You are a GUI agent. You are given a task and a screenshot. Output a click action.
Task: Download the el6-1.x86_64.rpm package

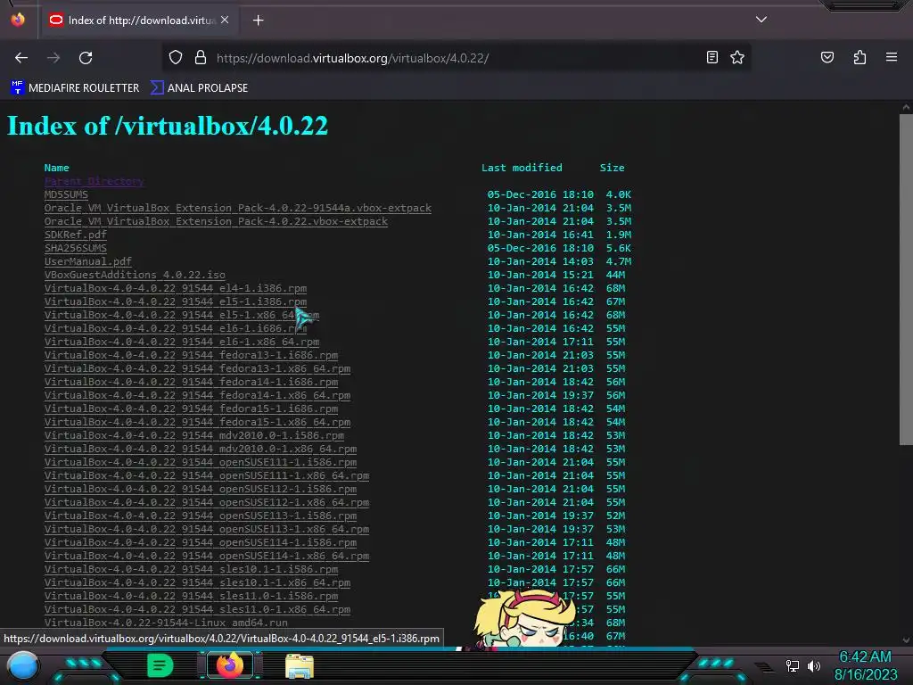click(182, 342)
